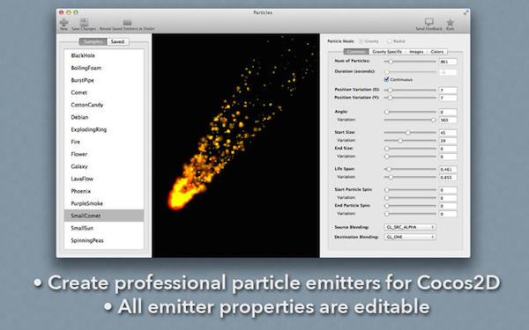Screen dimensions: 529x330
Task: Click the Send Feedback speech bubble icon
Action: tap(429, 22)
